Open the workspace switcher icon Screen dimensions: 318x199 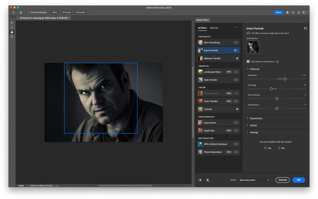304,12
